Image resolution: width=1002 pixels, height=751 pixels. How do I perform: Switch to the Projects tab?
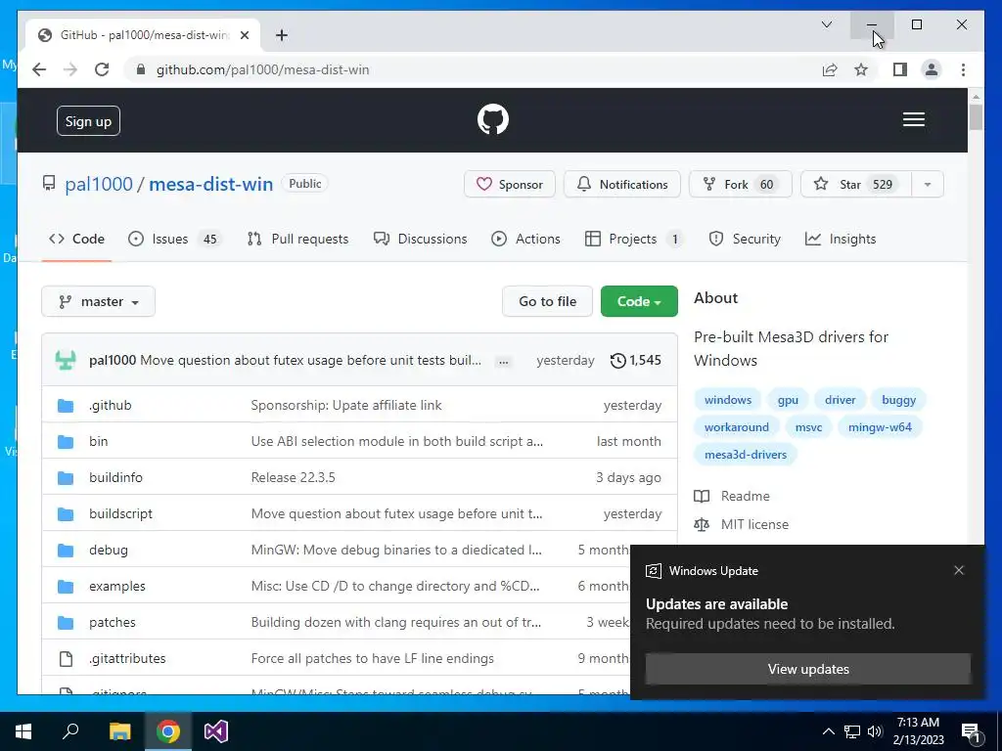point(634,239)
